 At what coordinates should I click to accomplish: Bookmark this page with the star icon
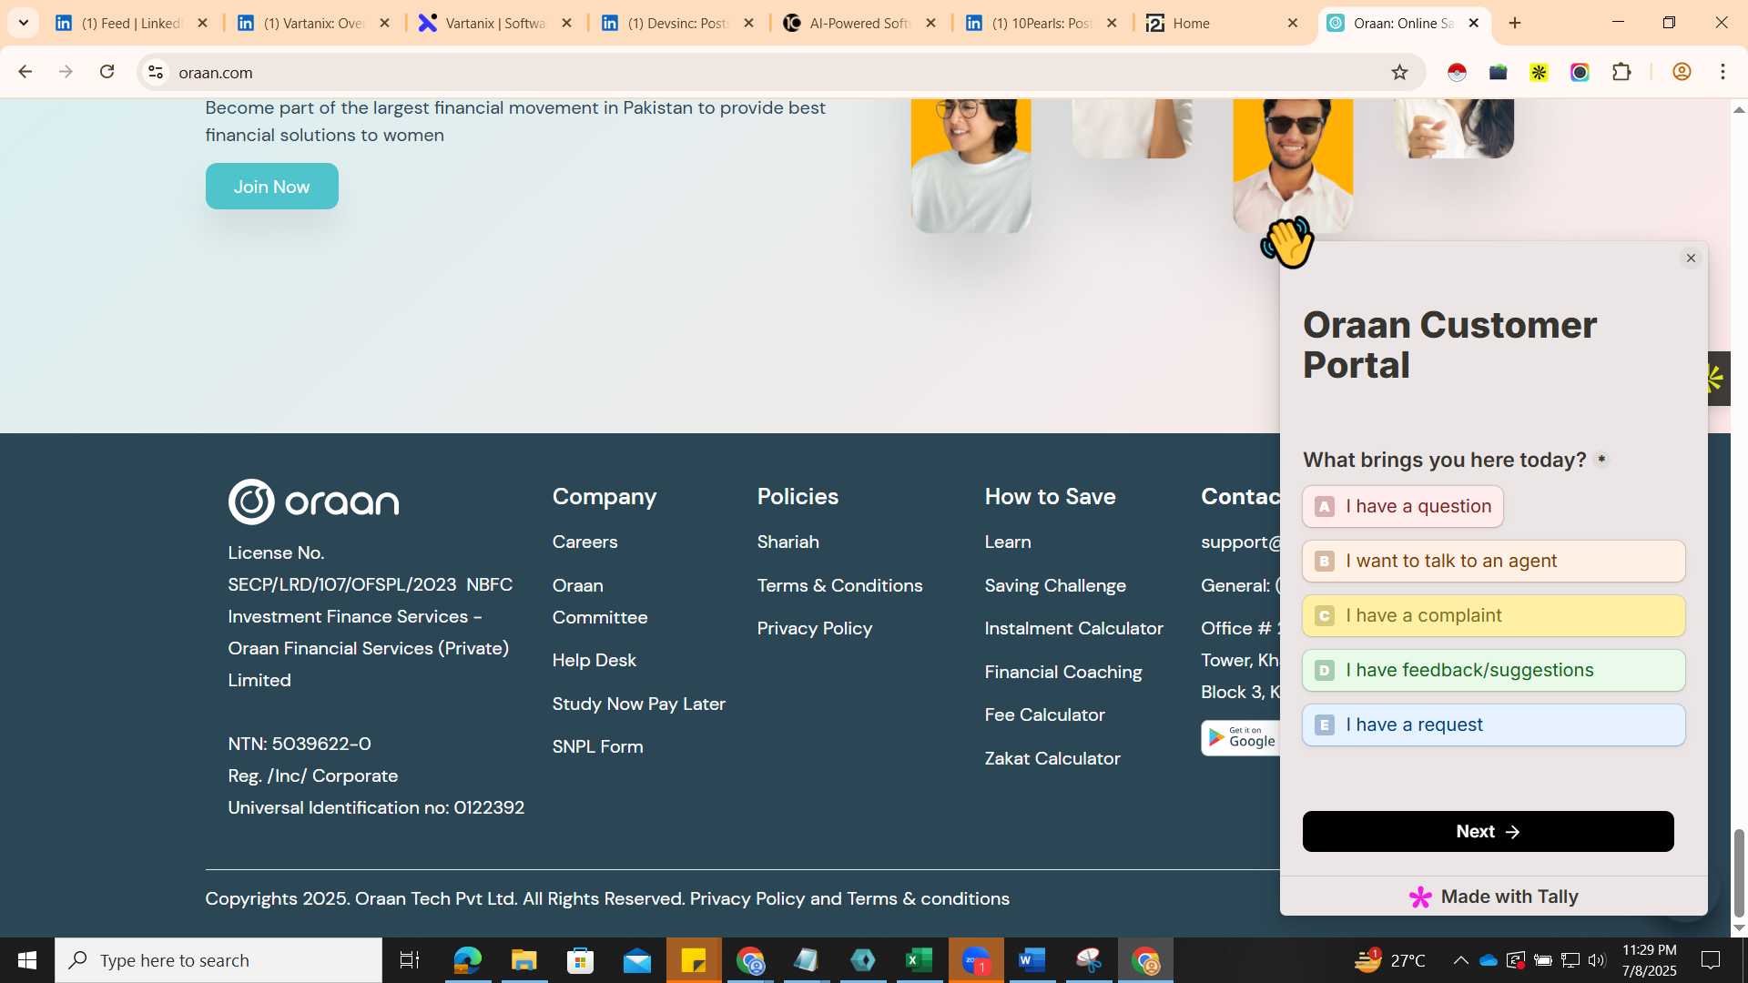point(1399,72)
